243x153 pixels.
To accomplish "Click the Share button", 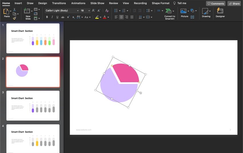I will tap(234, 4).
